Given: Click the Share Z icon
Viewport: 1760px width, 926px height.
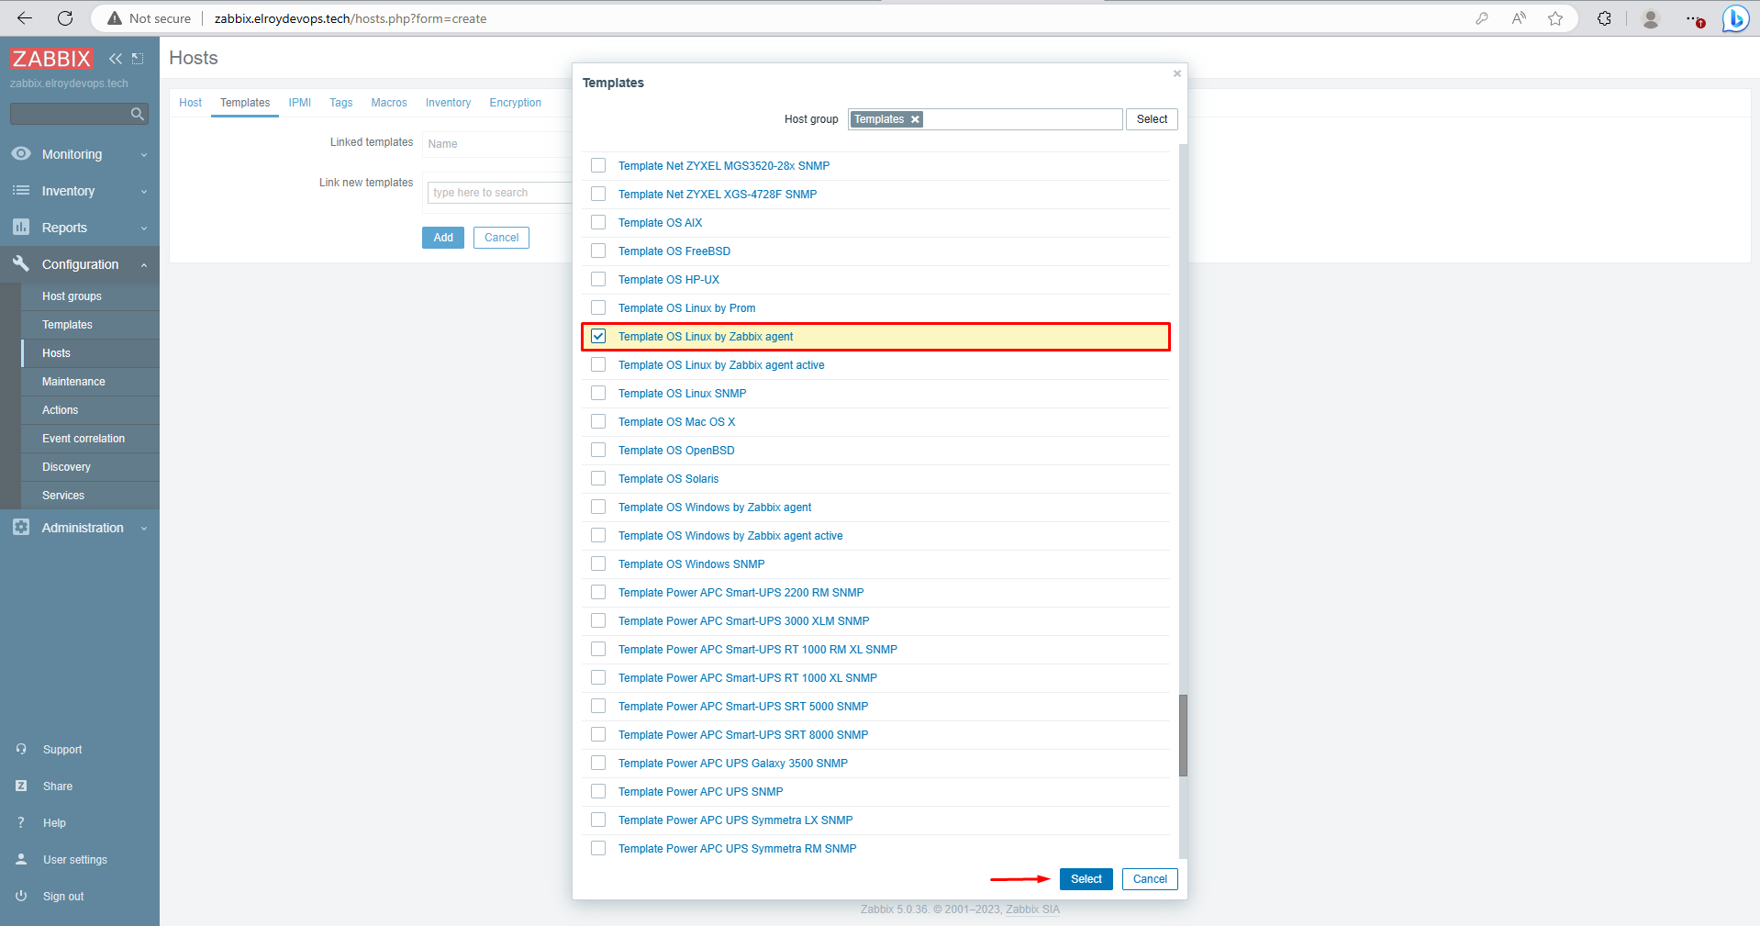Looking at the screenshot, I should coord(21,787).
